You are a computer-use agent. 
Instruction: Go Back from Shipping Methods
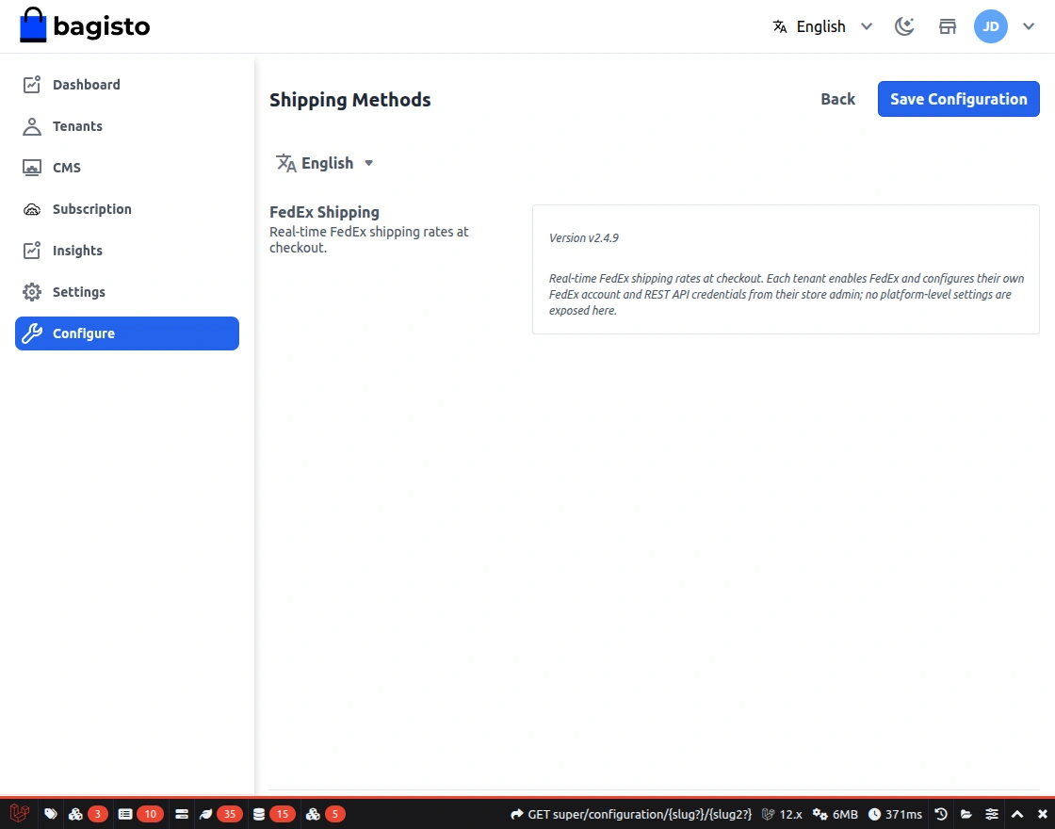(x=837, y=99)
